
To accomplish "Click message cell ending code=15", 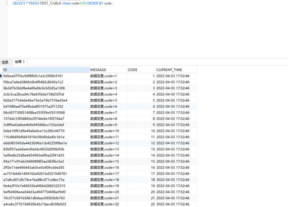I will [108, 161].
